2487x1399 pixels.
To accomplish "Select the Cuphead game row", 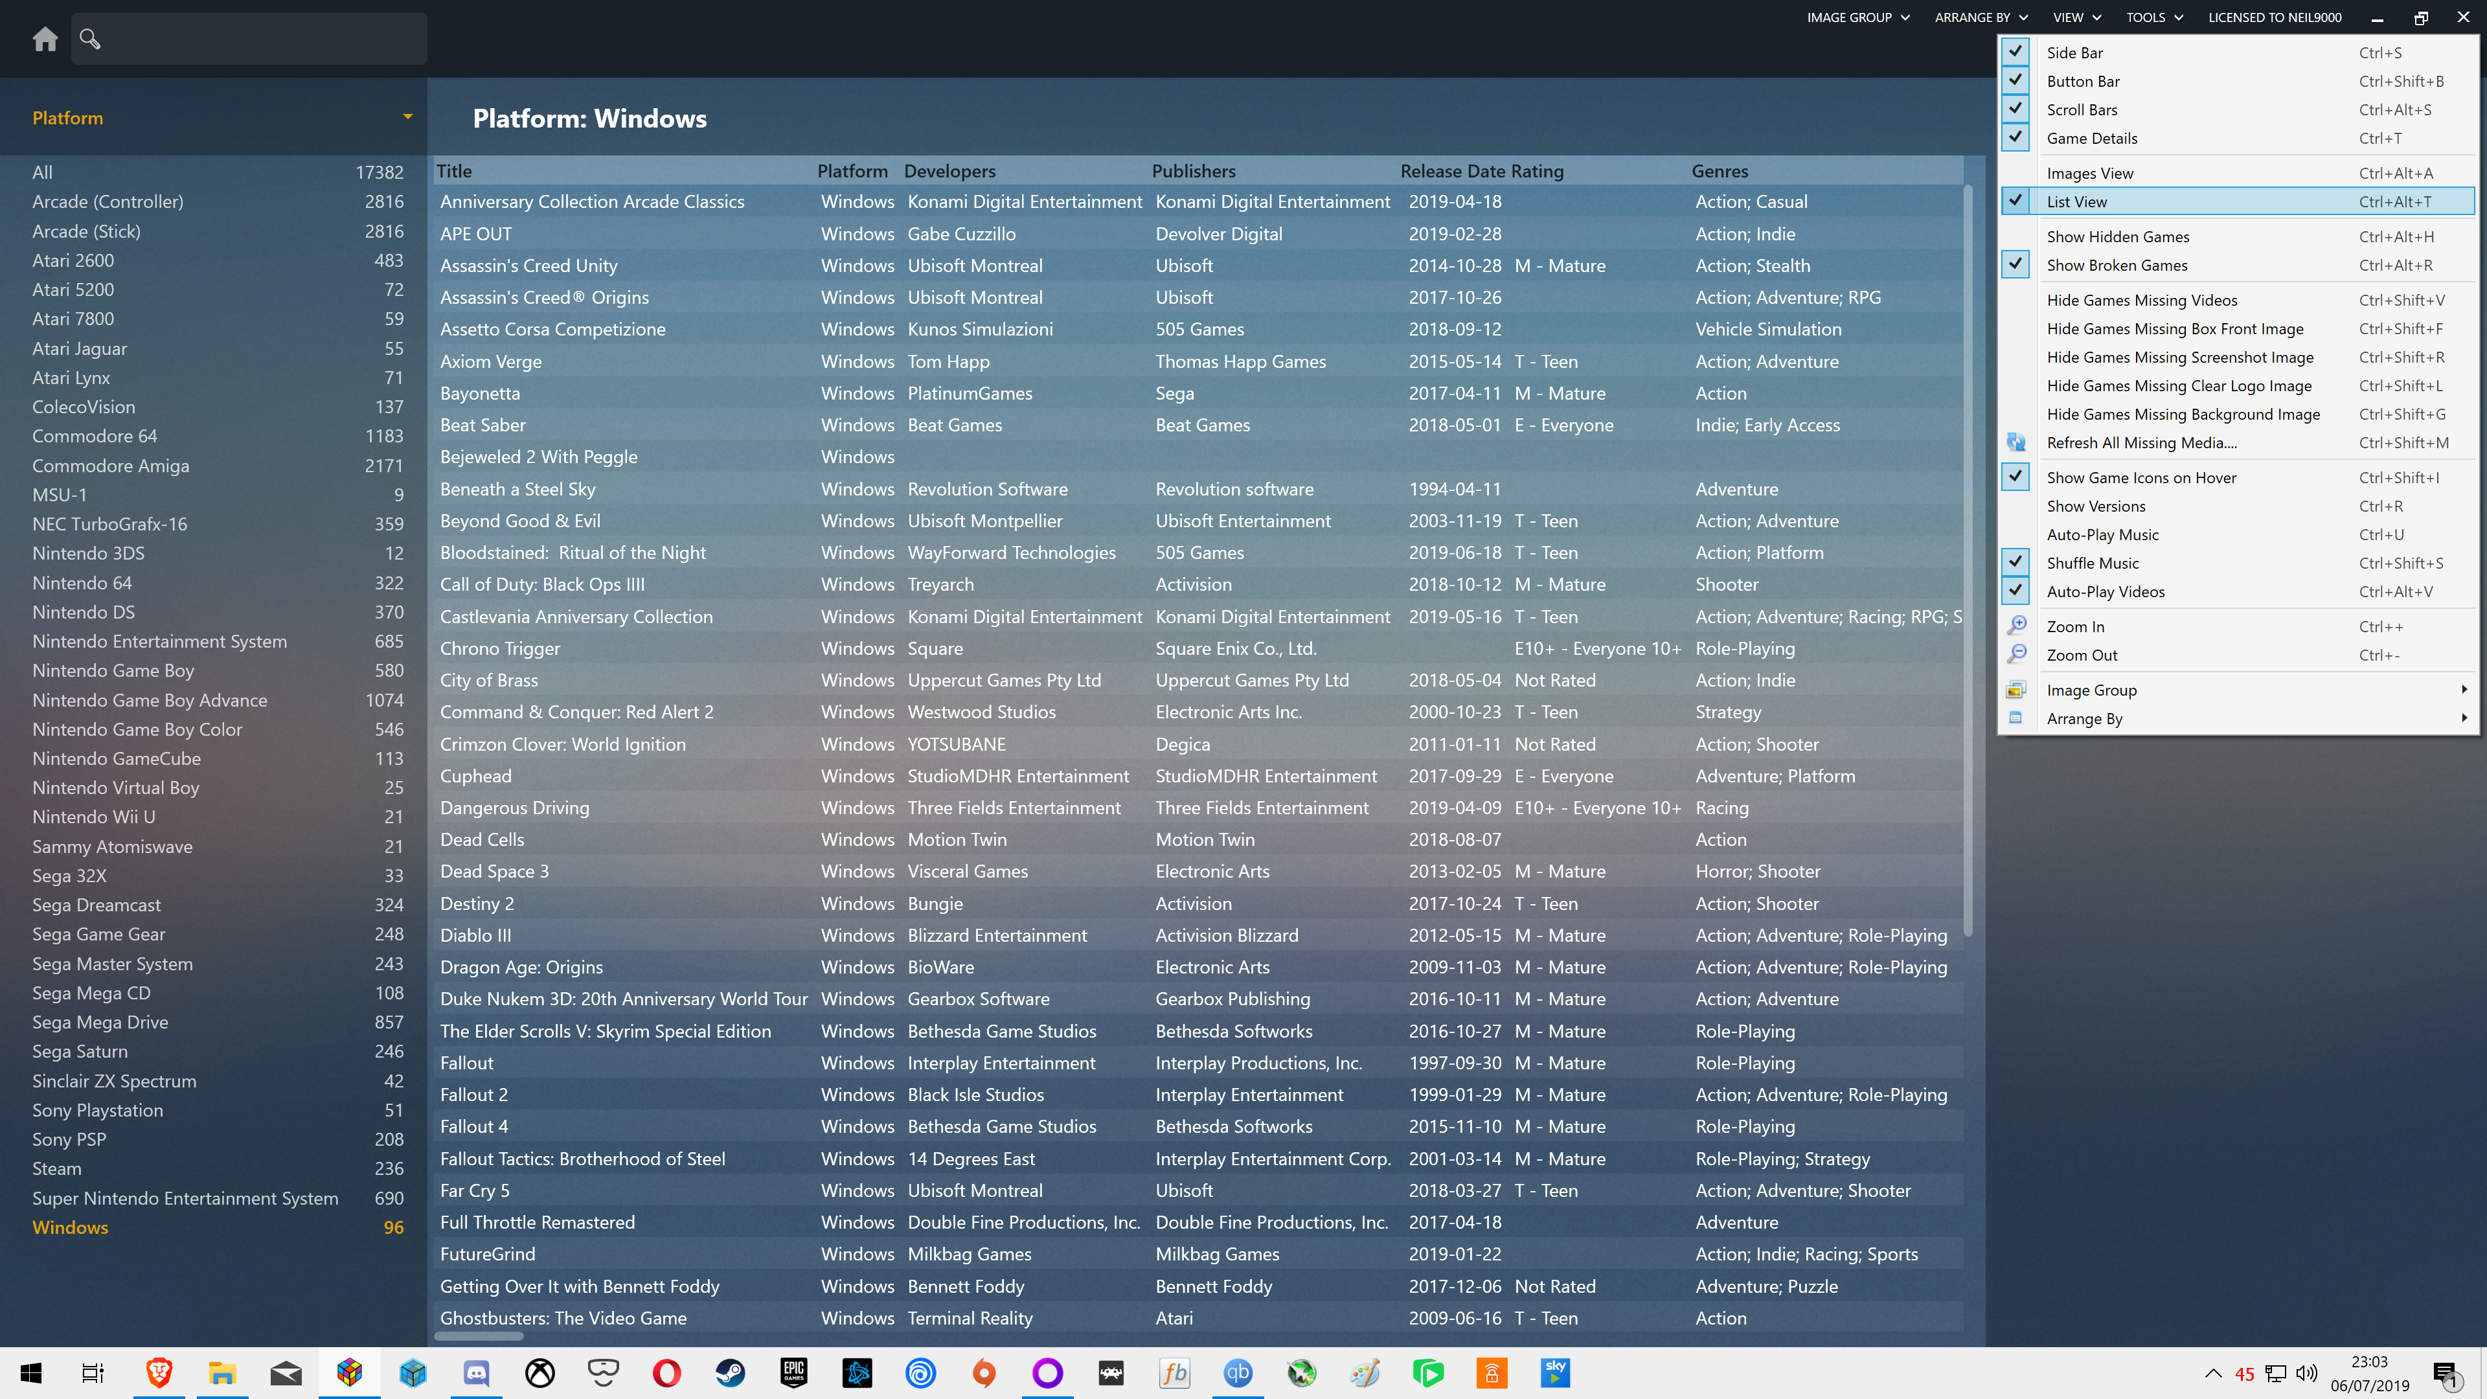I will pyautogui.click(x=1199, y=775).
